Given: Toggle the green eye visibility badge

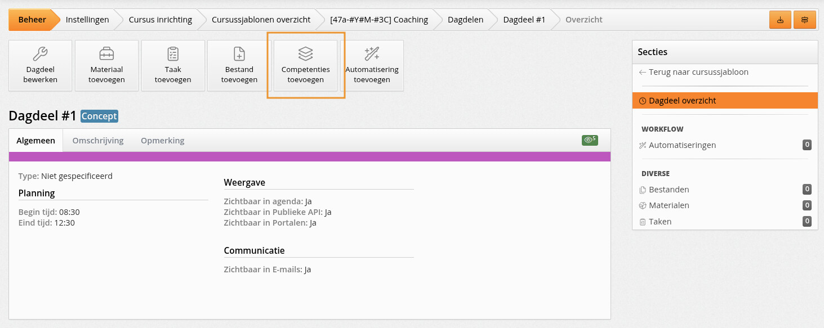Looking at the screenshot, I should (x=590, y=140).
